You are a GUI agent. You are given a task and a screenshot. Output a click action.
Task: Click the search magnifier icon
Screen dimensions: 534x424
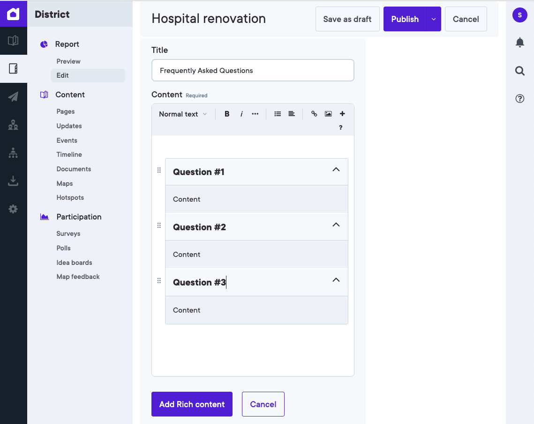pos(519,71)
